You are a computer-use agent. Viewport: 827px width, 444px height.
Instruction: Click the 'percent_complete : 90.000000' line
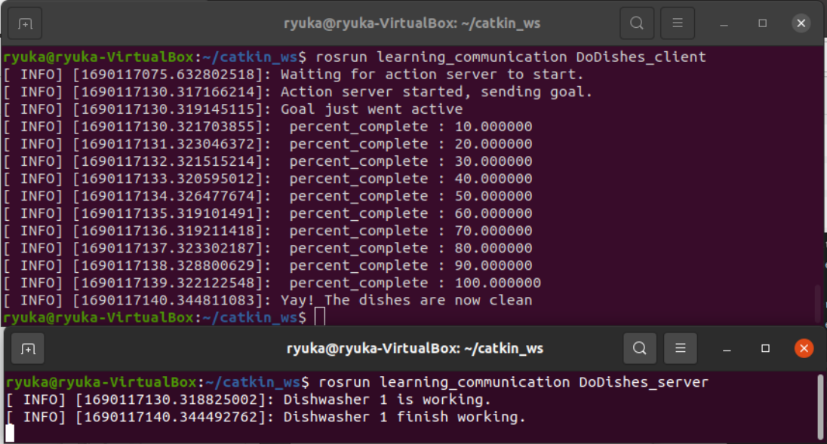tap(410, 265)
